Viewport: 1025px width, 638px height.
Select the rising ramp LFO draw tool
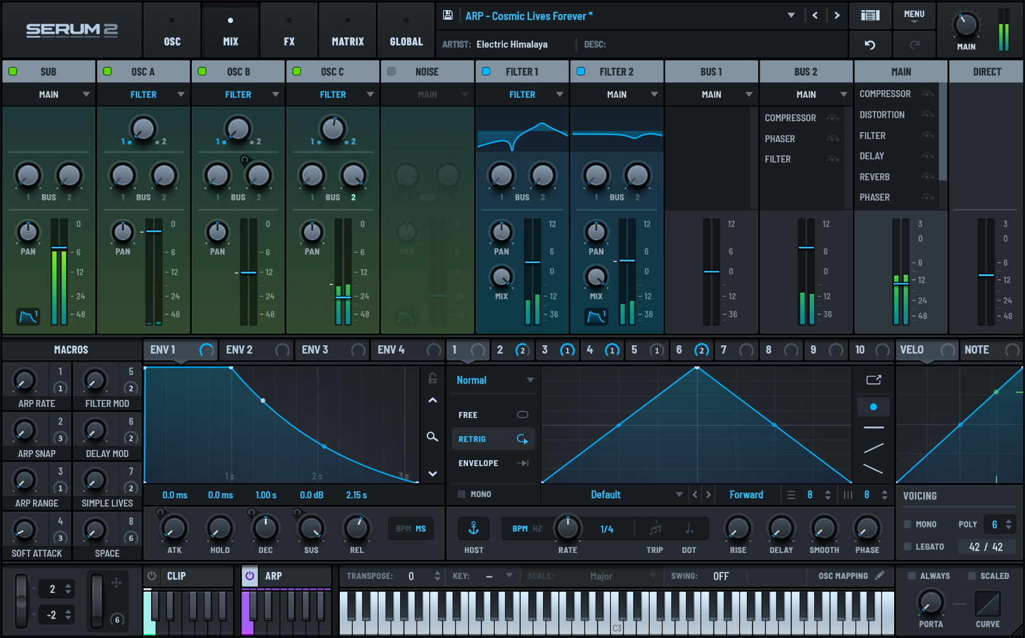point(873,448)
